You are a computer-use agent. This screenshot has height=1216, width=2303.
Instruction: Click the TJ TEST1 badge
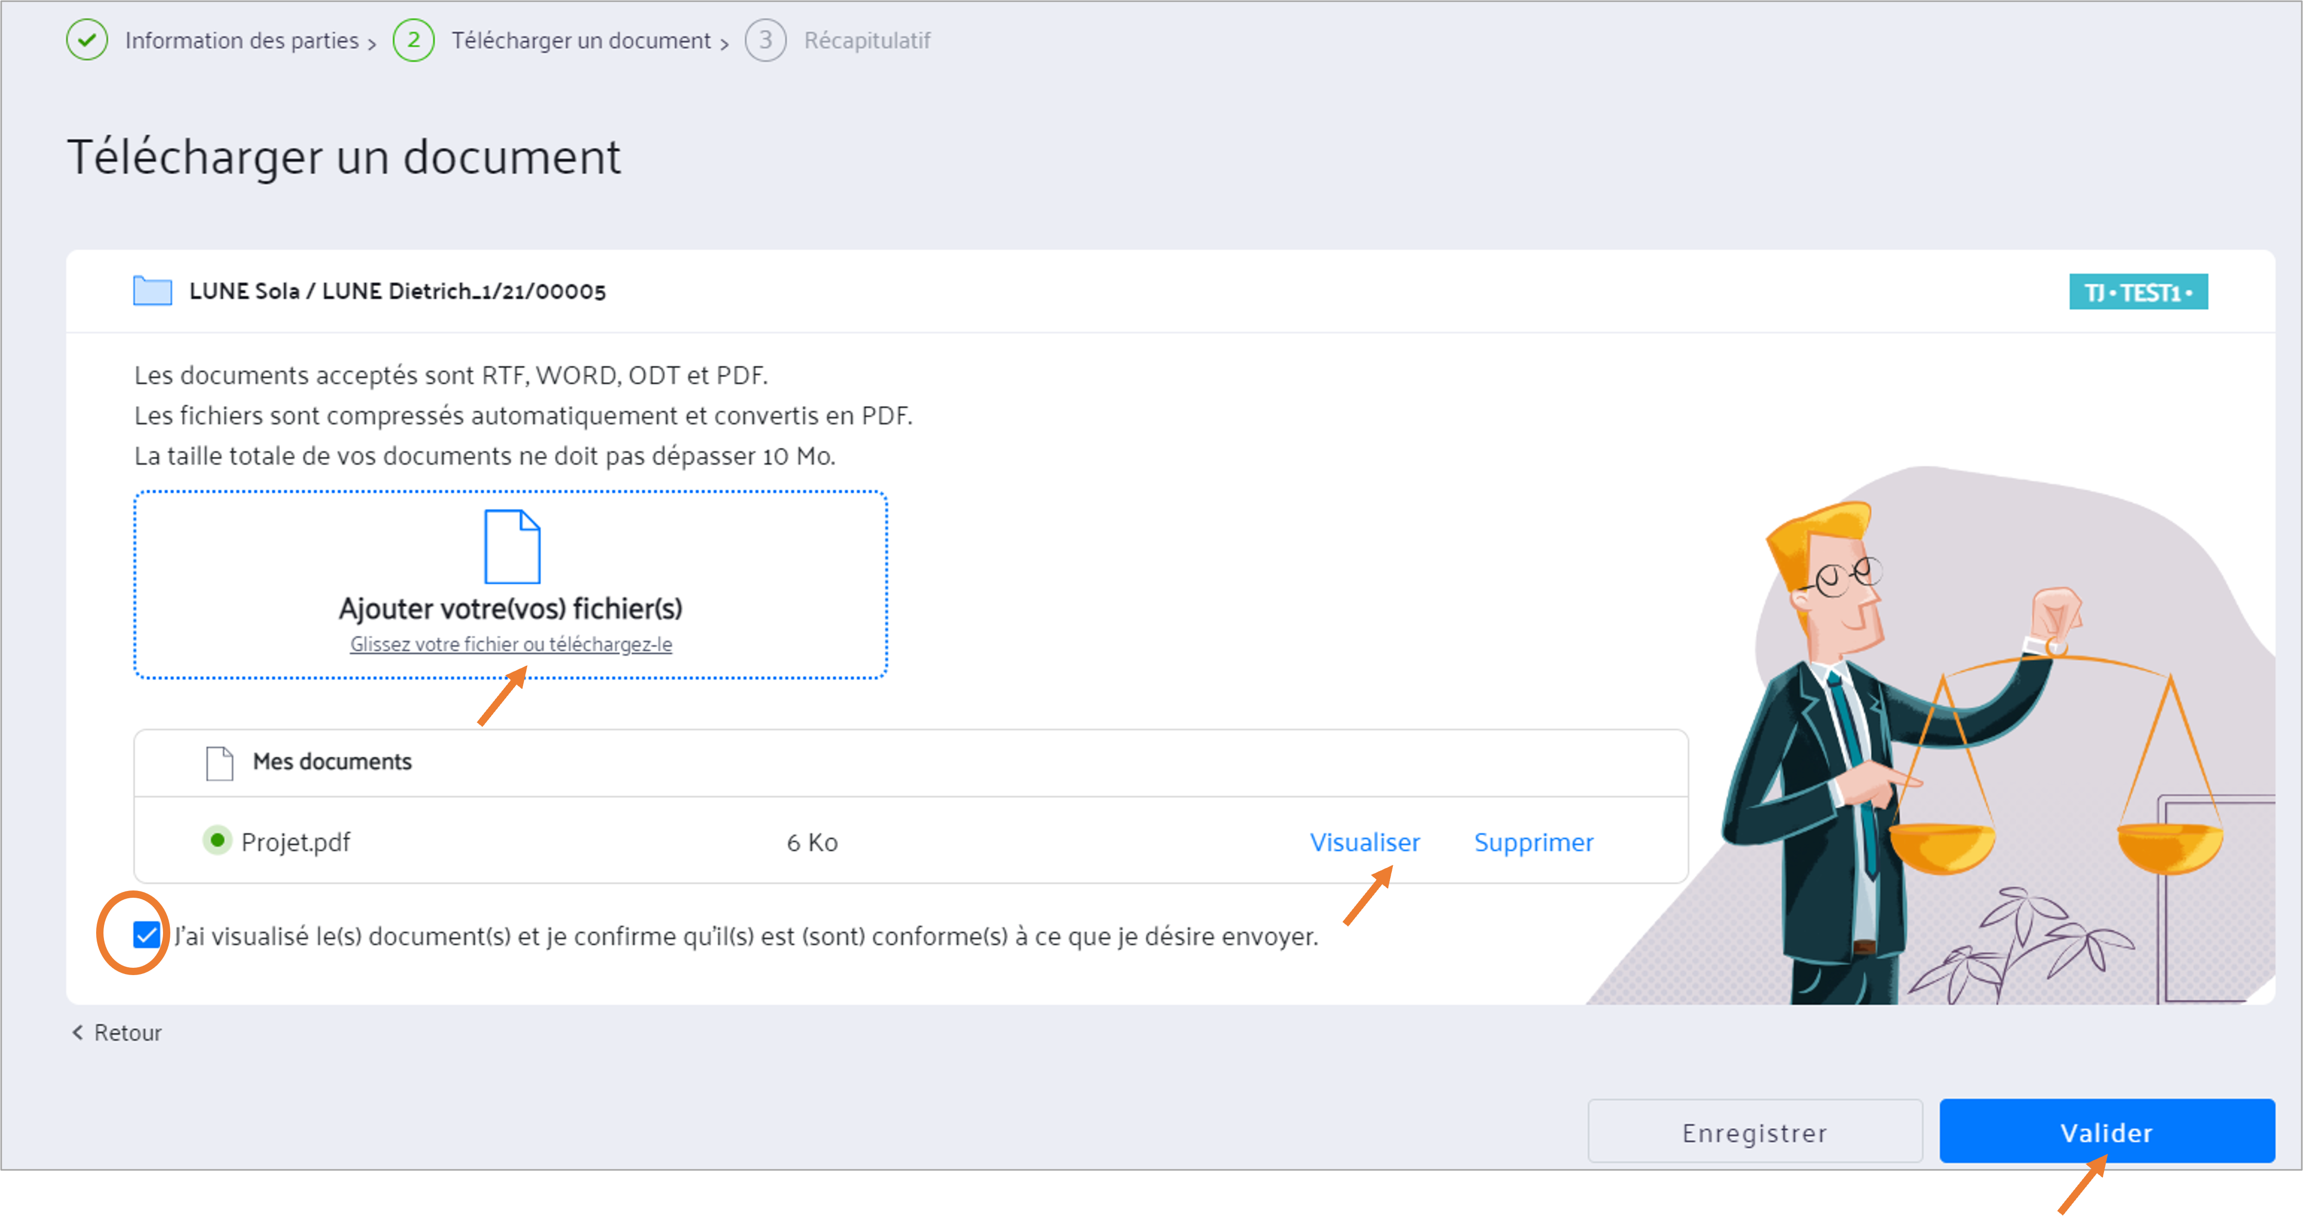[x=2137, y=292]
